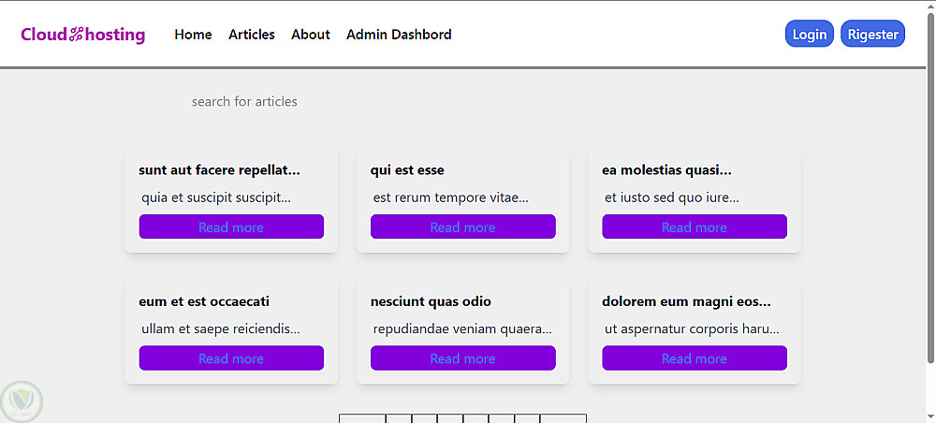Read more on "sunt aut facere repellat"
This screenshot has height=423, width=936.
[x=231, y=227]
